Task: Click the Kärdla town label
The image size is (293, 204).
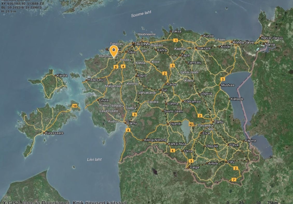Action: coord(62,76)
